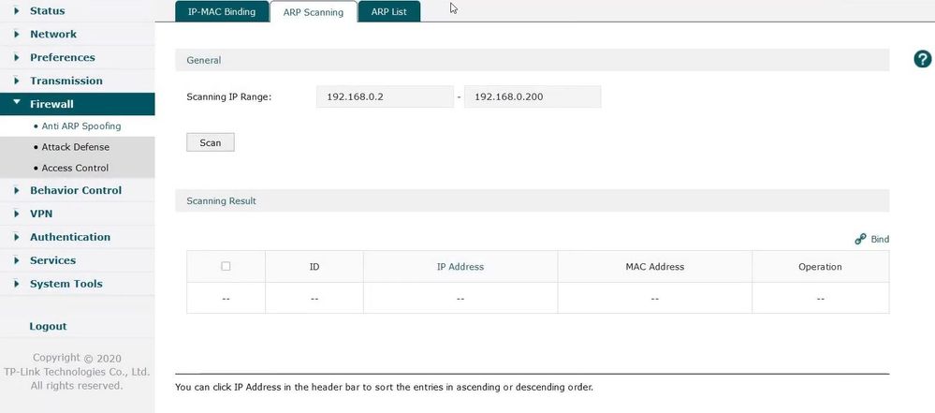Screen dimensions: 935x413
Task: Expand the Services menu arrow
Action: 17,260
